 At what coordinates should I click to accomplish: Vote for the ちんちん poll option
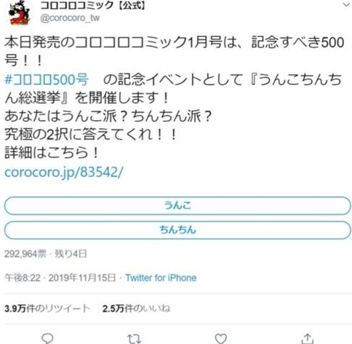click(178, 230)
